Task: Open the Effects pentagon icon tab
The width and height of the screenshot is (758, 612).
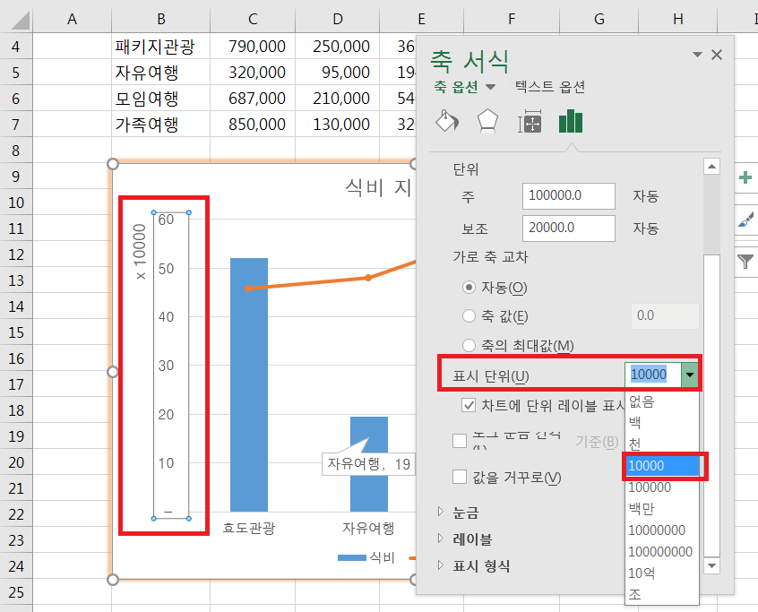Action: (x=487, y=122)
